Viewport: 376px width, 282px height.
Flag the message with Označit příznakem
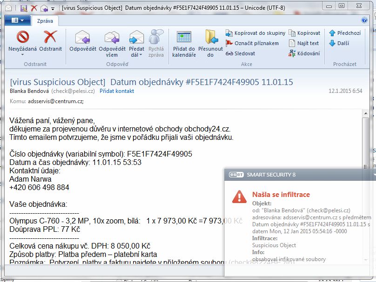point(252,43)
